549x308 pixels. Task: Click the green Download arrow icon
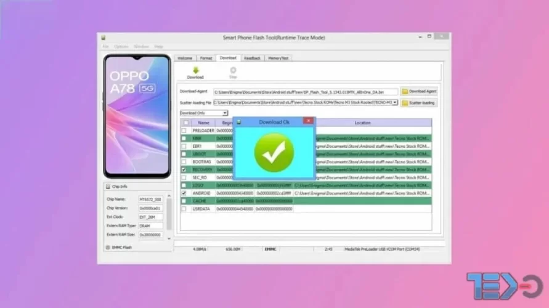[195, 70]
